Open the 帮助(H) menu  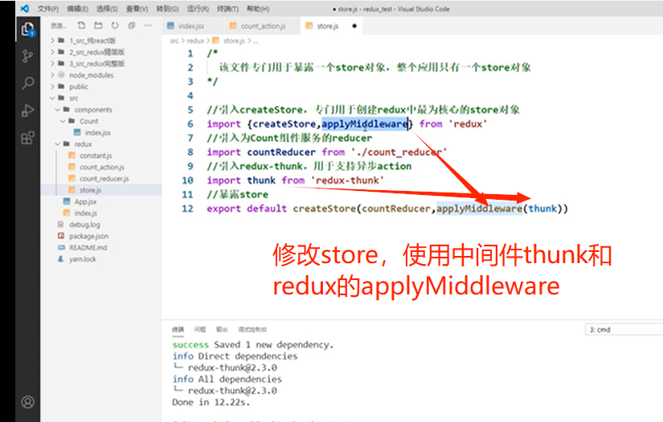pos(258,9)
